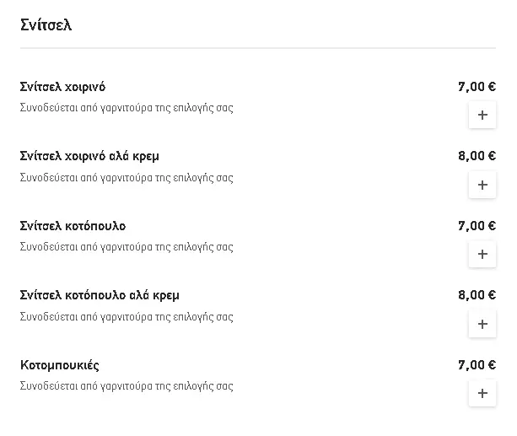Open the Σνίτσελ χοιρινό item title
The width and height of the screenshot is (517, 436).
point(62,87)
